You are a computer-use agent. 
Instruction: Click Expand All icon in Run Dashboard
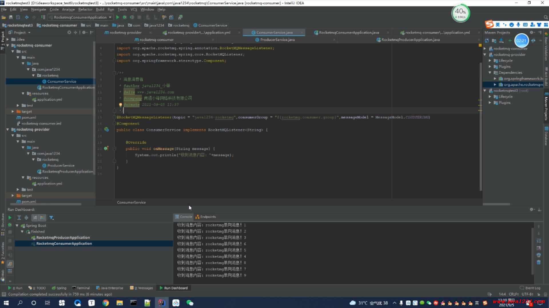point(19,218)
